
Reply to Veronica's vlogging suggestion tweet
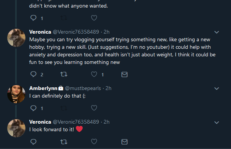(33, 74)
